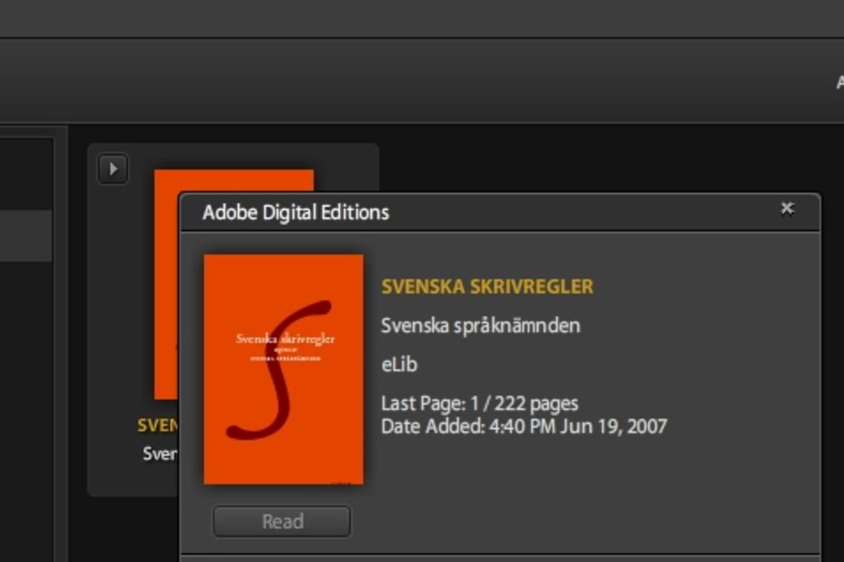The width and height of the screenshot is (844, 562).
Task: Click the Adobe Digital Editions dialog title
Action: 295,213
